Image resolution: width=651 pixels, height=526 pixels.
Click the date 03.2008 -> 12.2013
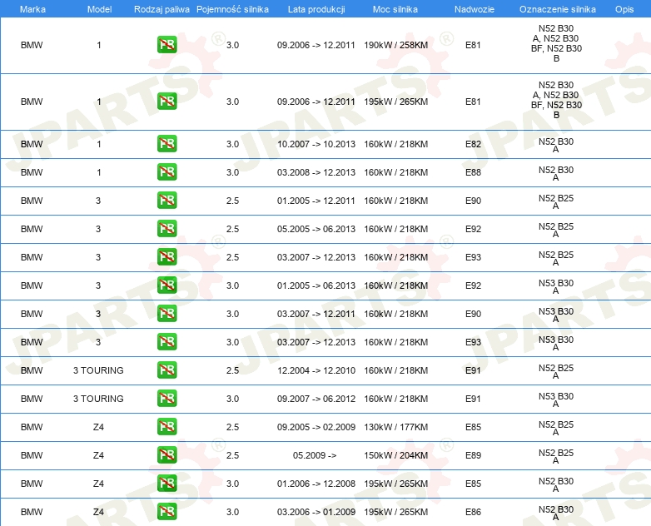pos(316,172)
